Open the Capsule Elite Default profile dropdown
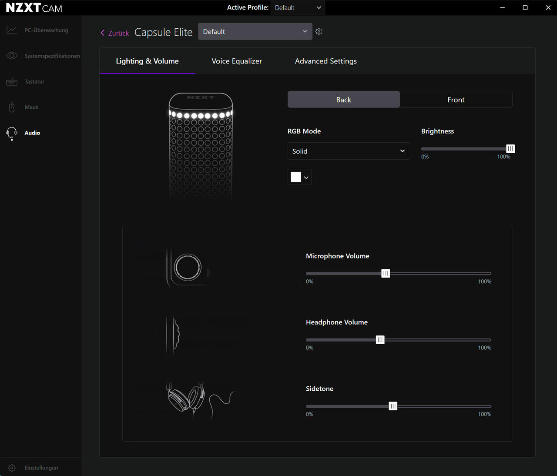Image resolution: width=557 pixels, height=476 pixels. point(255,32)
